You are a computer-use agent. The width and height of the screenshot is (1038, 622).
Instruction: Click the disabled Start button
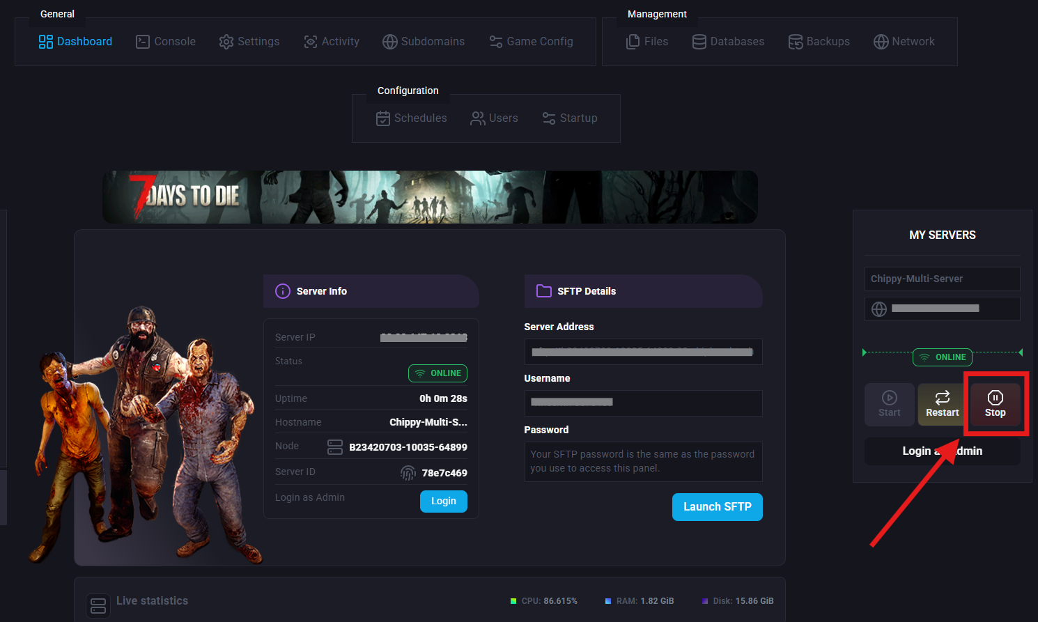coord(890,405)
